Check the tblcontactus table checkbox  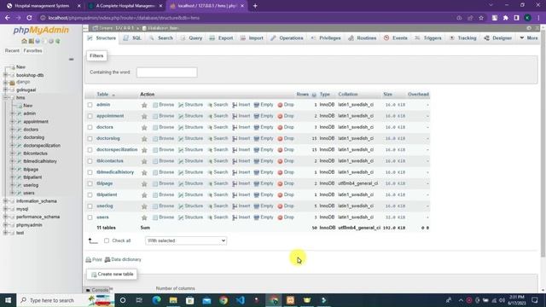tap(90, 161)
